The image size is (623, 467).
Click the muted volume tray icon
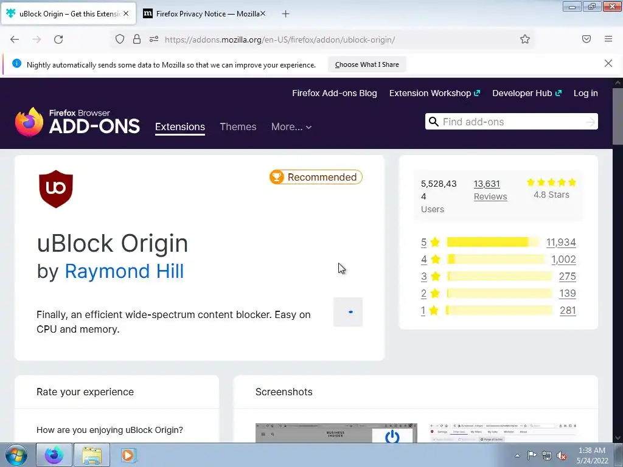tap(562, 455)
